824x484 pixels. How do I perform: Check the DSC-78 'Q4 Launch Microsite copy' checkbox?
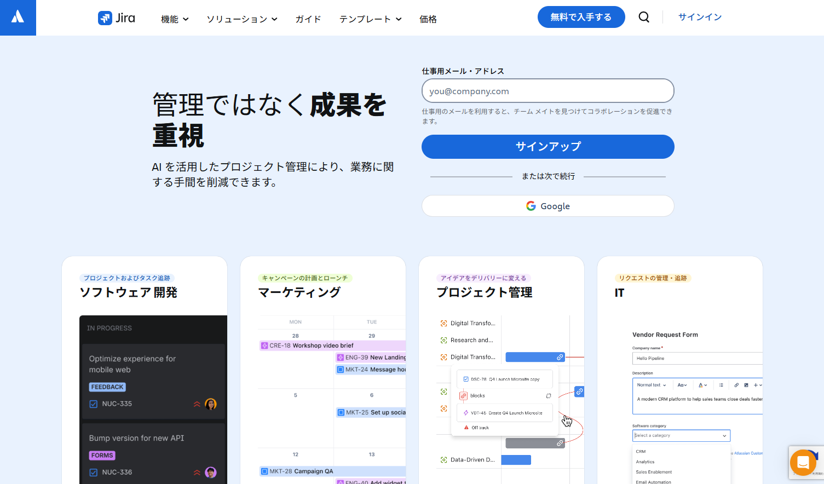click(x=466, y=379)
